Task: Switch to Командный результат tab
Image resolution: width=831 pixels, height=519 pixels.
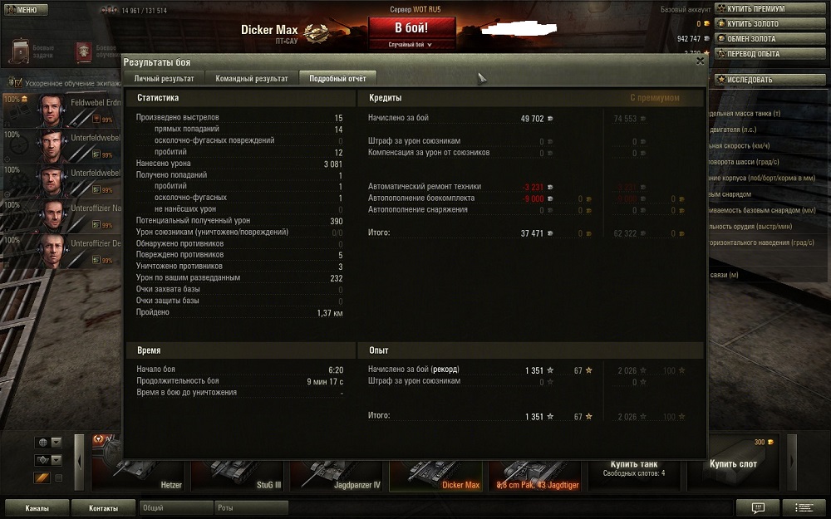Action: click(x=252, y=78)
